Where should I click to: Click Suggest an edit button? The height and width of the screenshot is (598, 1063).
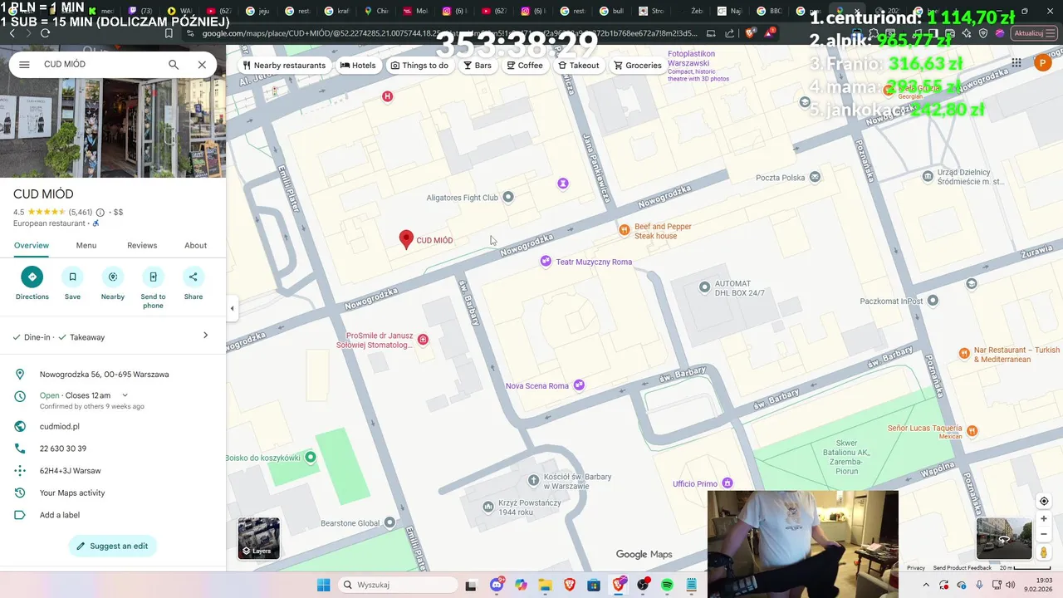pyautogui.click(x=113, y=546)
